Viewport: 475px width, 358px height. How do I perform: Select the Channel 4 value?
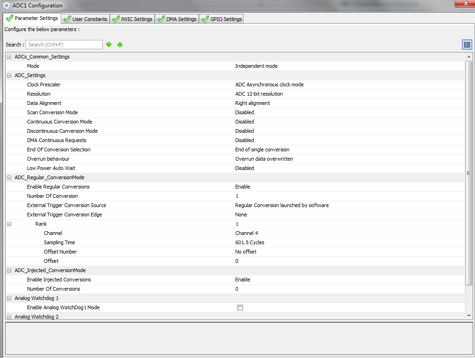click(x=246, y=233)
